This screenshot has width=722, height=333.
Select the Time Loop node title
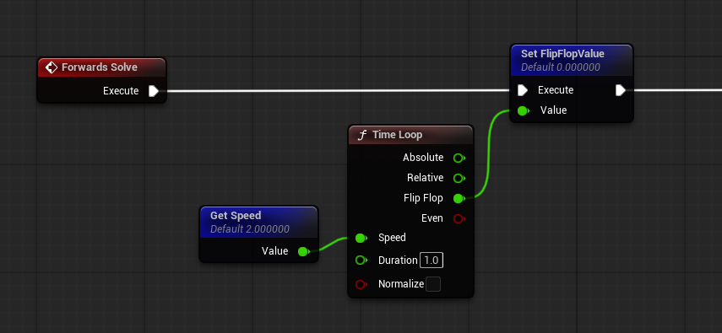[x=397, y=135]
